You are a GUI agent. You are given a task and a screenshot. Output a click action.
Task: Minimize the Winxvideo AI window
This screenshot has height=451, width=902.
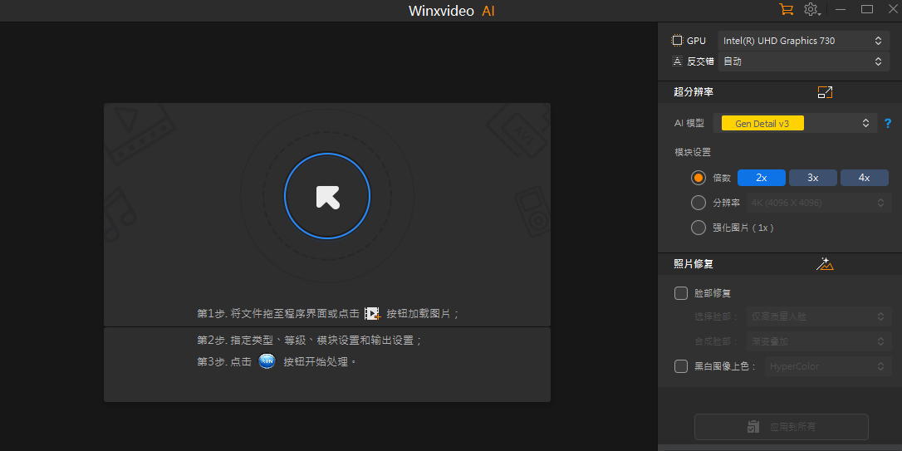(x=841, y=10)
